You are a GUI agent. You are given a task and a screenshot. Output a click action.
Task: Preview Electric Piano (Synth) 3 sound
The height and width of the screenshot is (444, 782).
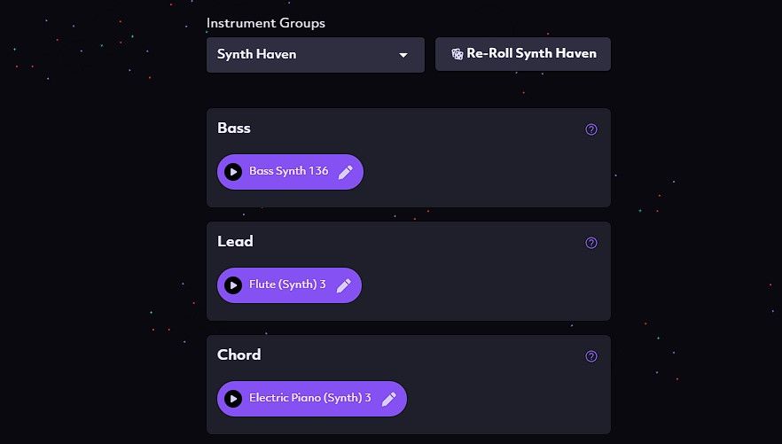[233, 399]
